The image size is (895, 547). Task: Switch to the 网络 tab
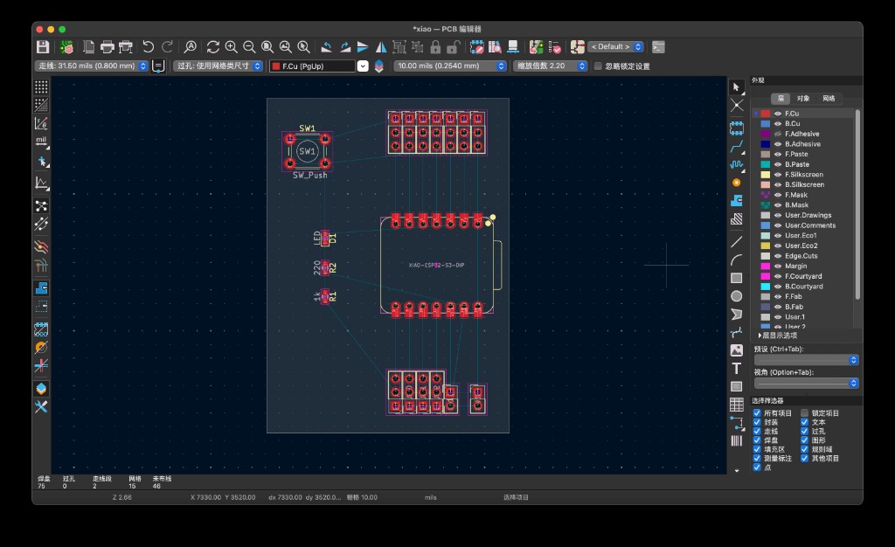point(829,99)
